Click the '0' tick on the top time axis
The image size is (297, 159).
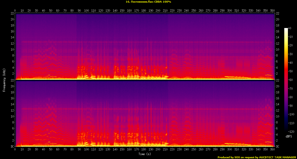pyautogui.click(x=15, y=11)
